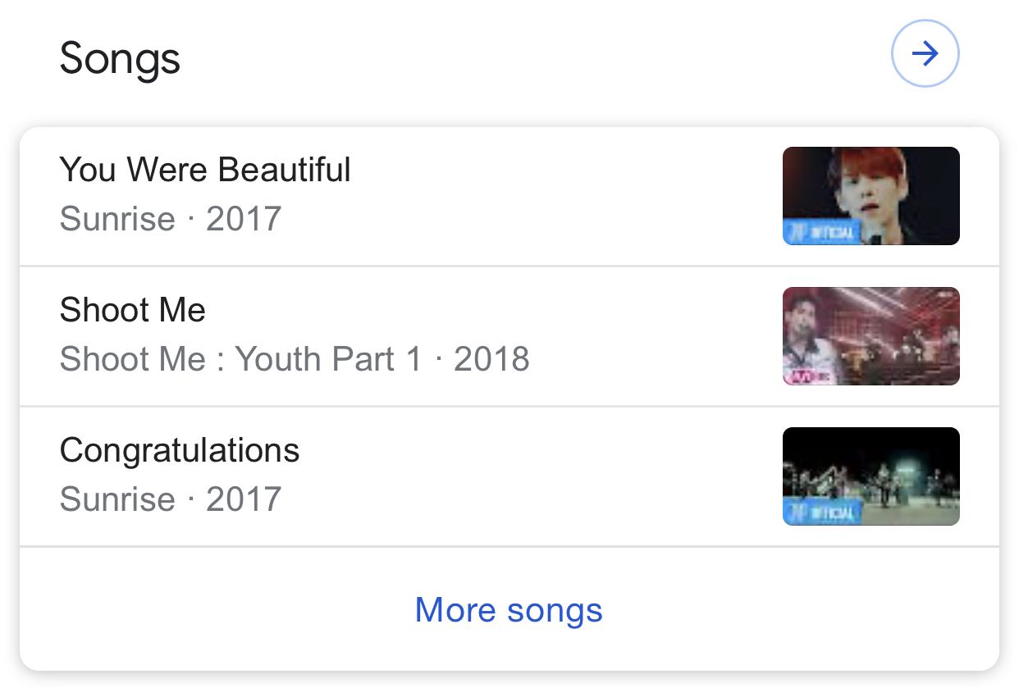Select the Shoot Me : Youth Part 1 subtitle

(x=240, y=359)
